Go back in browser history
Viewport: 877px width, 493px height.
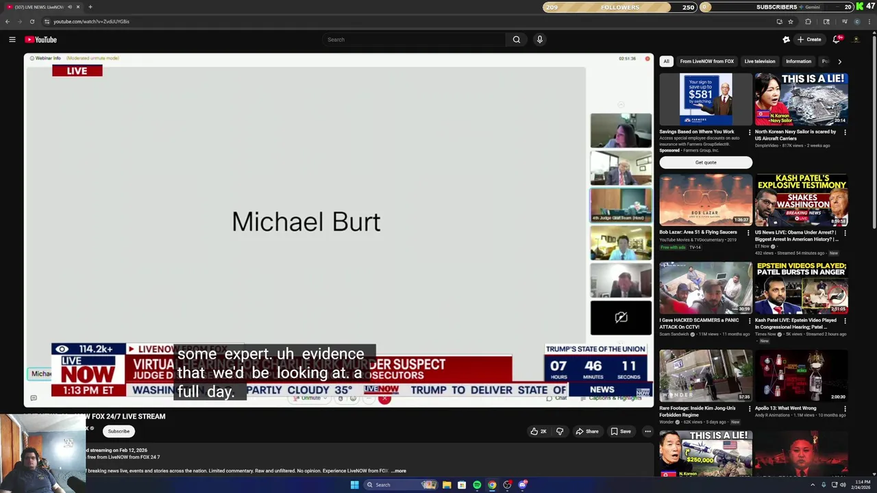[8, 21]
